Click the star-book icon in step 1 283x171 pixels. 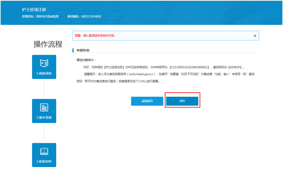point(44,63)
